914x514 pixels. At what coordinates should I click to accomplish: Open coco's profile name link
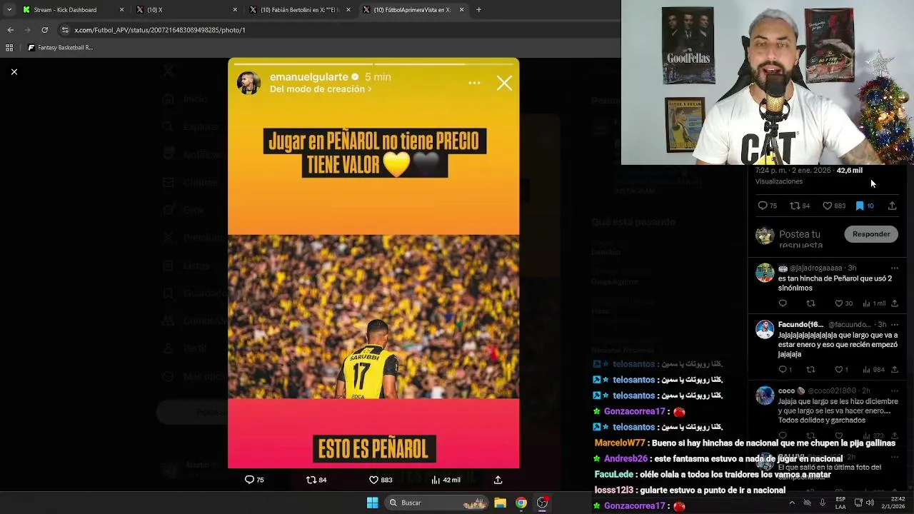click(x=786, y=390)
